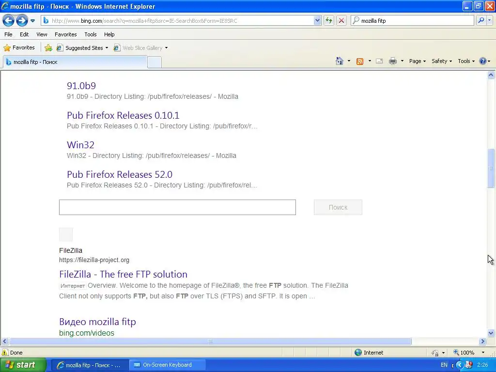Image resolution: width=496 pixels, height=372 pixels.
Task: Select the mozilla fitp - Поиск tab
Action: coord(75,62)
